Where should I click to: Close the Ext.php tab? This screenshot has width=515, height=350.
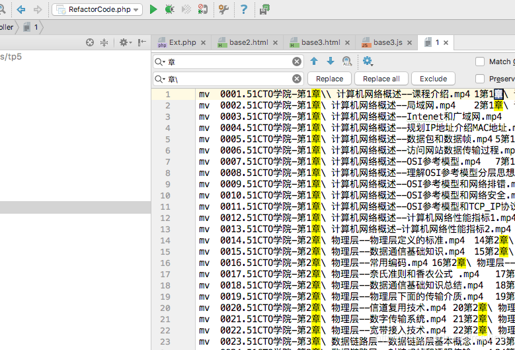click(x=204, y=43)
